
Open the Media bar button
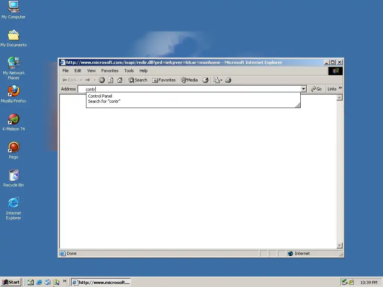189,80
